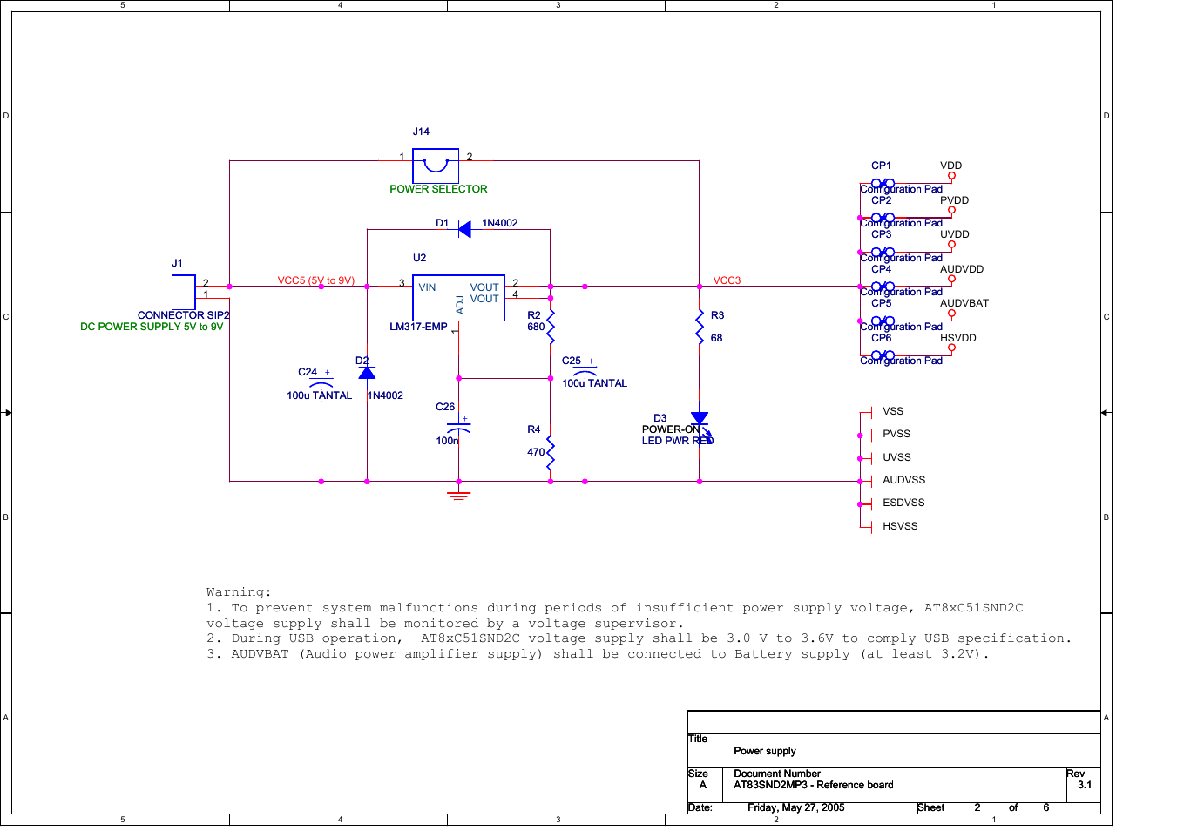
Task: Click the C25 100u TANTAL value
Action: (x=594, y=383)
